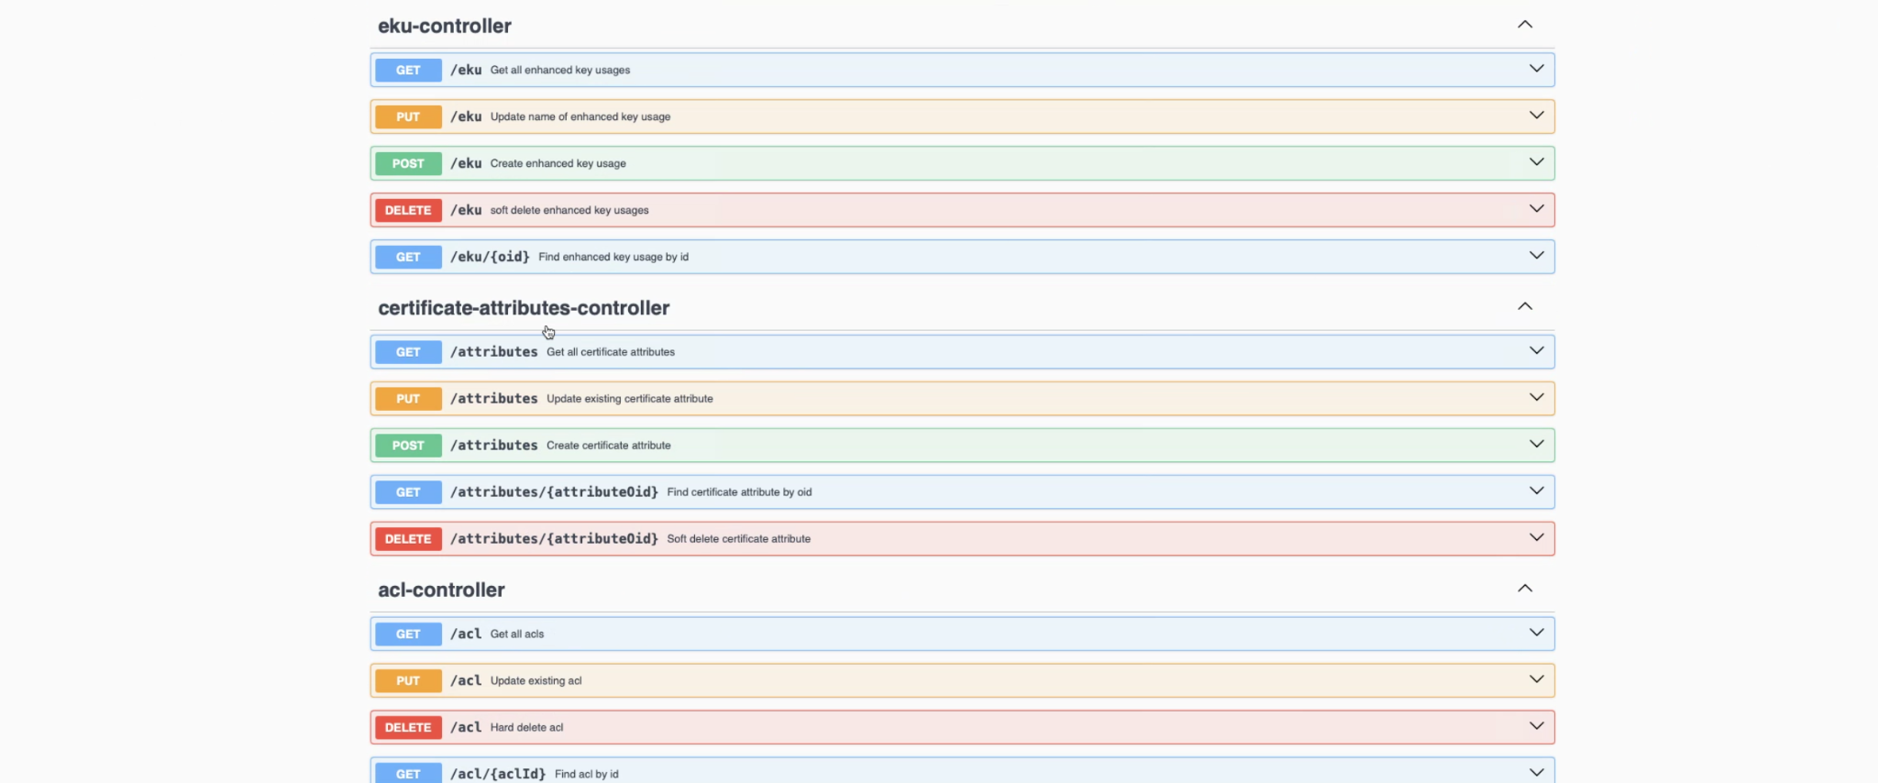Screen dimensions: 1878x783
Task: Collapse the acl-controller section
Action: [x=1524, y=589]
